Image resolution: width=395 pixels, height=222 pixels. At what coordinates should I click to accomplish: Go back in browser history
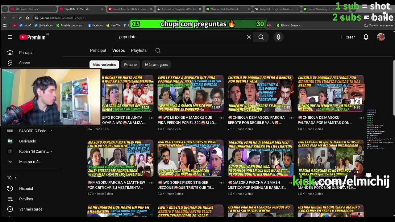(5, 18)
